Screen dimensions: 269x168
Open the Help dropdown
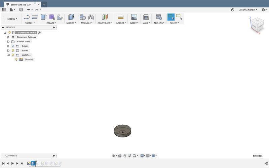click(x=264, y=10)
